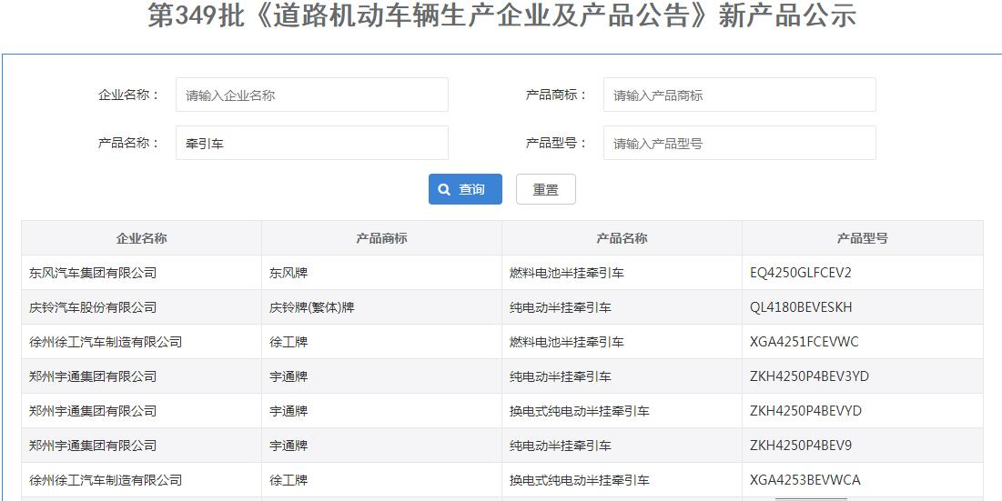Click model ZKH4250P4BEVYD
Screen dimensions: 1002x501
pyautogui.click(x=805, y=411)
